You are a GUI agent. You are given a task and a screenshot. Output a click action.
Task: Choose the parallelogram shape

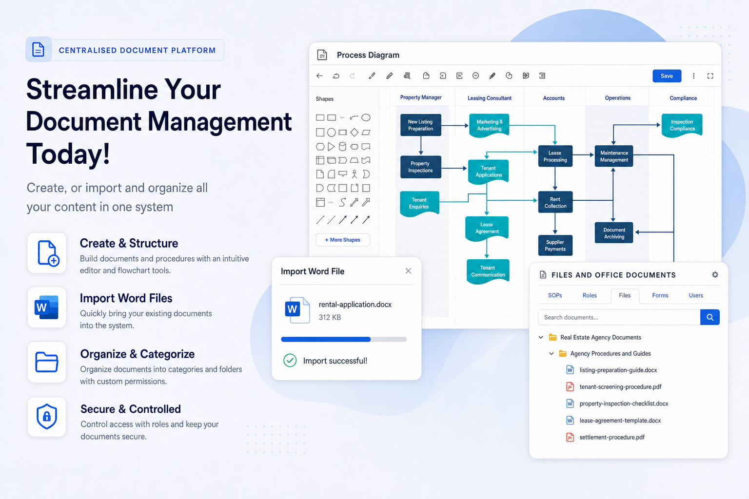tap(366, 132)
